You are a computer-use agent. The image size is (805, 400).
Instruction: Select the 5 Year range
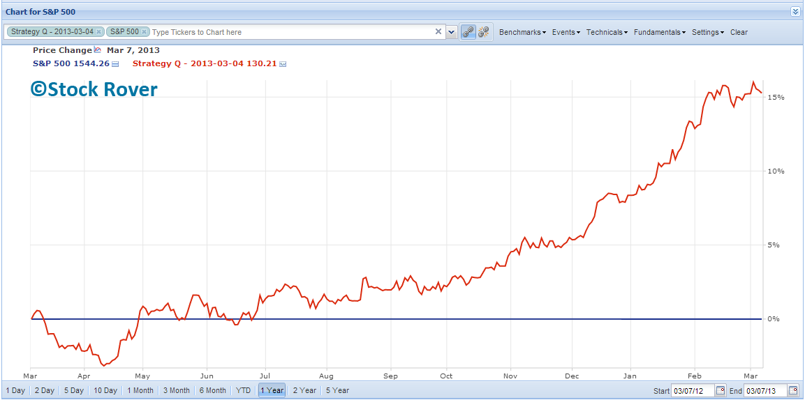pyautogui.click(x=337, y=390)
